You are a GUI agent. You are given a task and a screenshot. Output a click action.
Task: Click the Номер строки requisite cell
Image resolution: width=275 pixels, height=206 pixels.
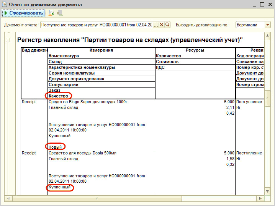(250, 85)
